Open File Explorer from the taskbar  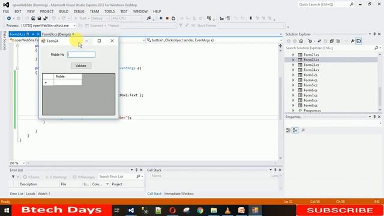(214, 211)
